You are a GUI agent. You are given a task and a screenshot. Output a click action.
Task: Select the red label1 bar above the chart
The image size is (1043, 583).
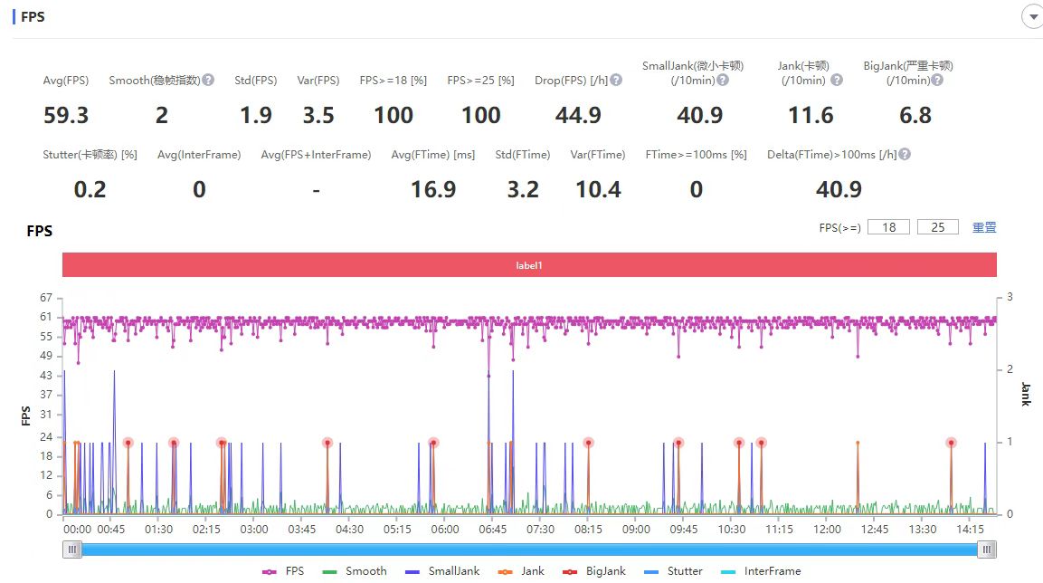[x=529, y=265]
